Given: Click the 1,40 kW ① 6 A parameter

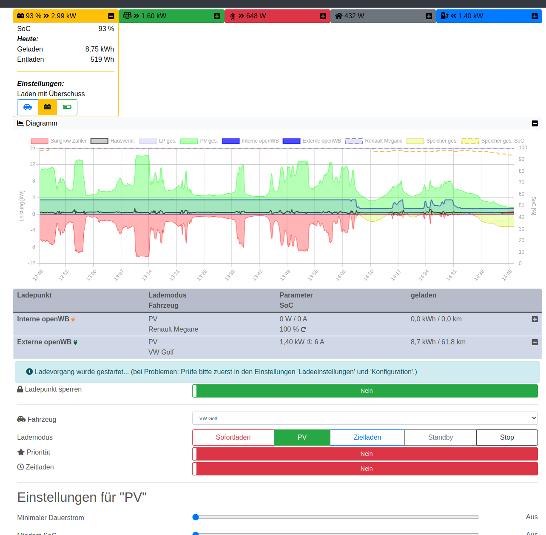Looking at the screenshot, I should click(302, 342).
